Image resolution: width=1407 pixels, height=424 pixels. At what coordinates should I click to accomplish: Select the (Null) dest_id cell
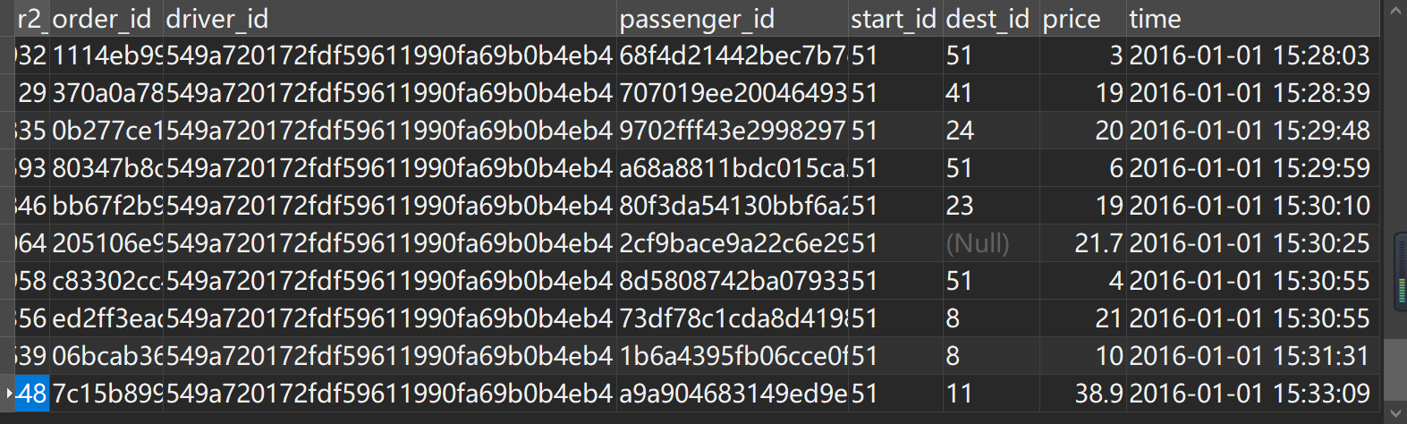tap(991, 243)
